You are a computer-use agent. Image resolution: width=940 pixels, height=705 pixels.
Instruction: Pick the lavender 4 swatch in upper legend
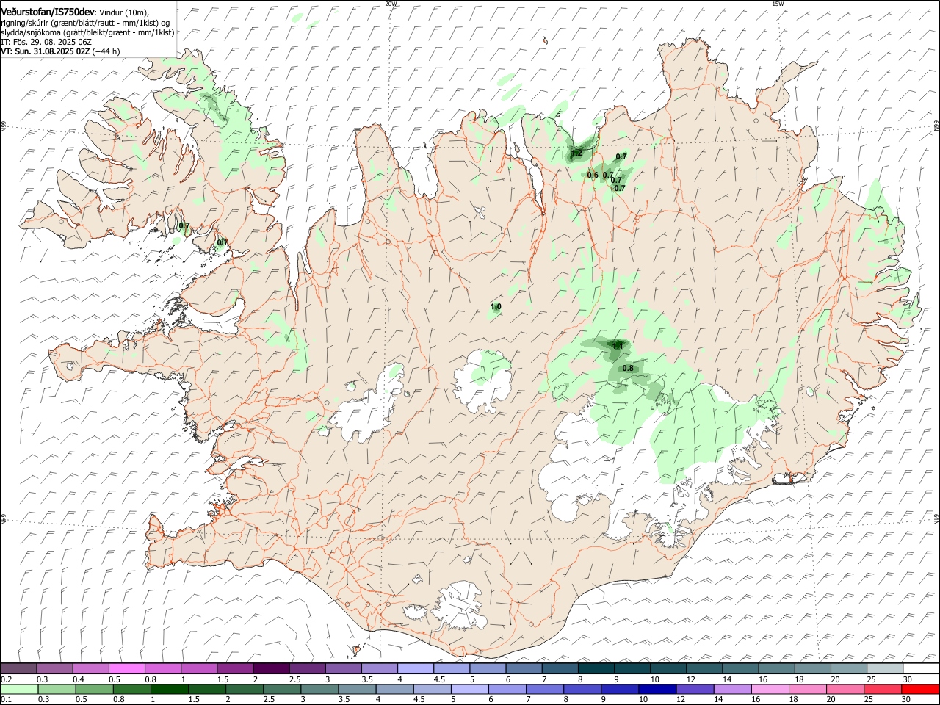[416, 669]
